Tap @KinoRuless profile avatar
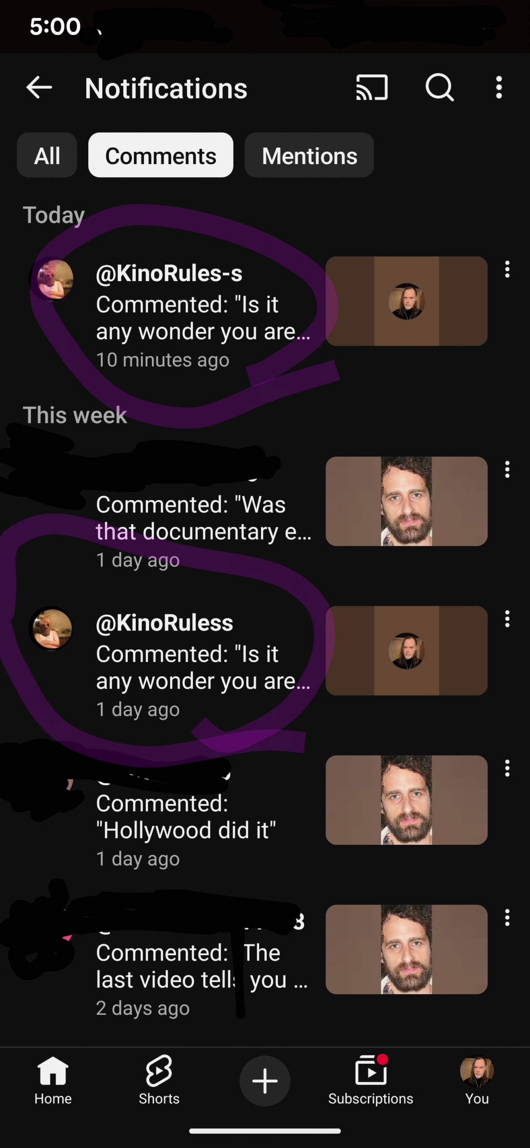The height and width of the screenshot is (1148, 530). 52,628
